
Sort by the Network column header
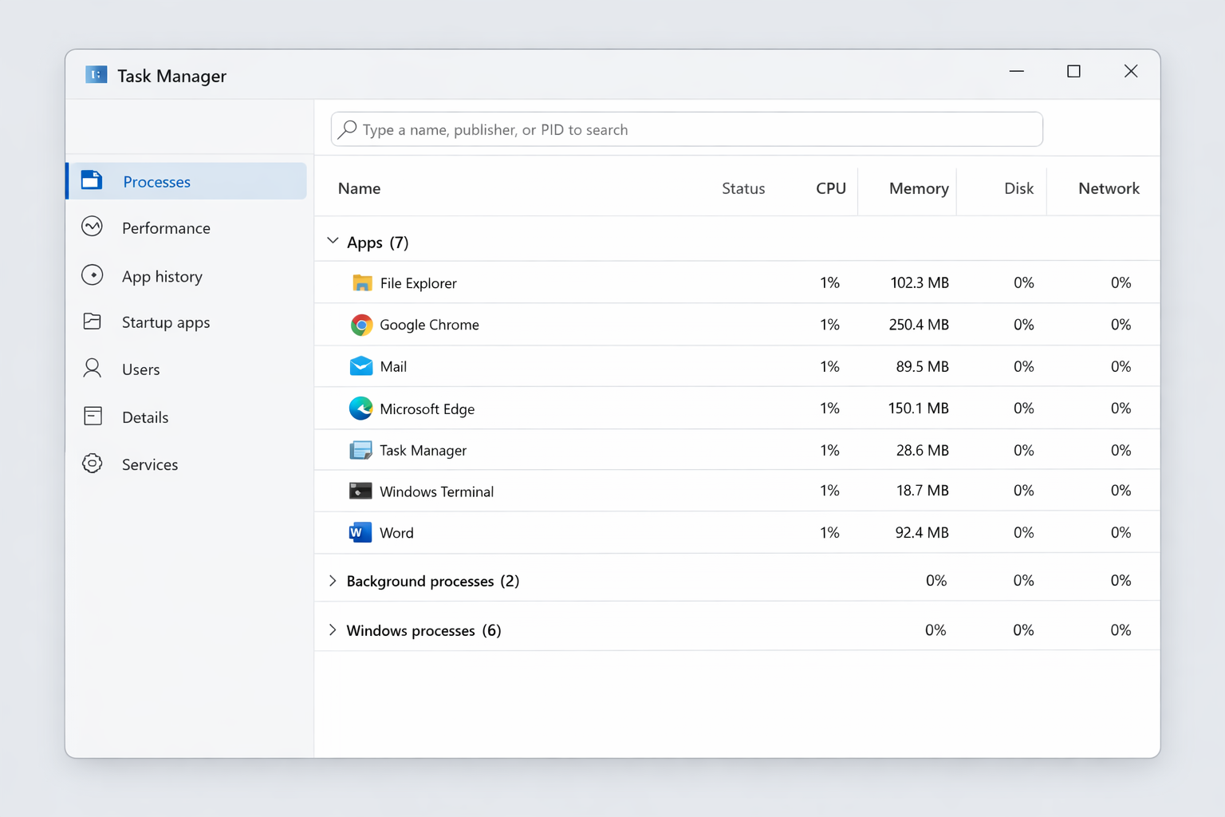1109,188
